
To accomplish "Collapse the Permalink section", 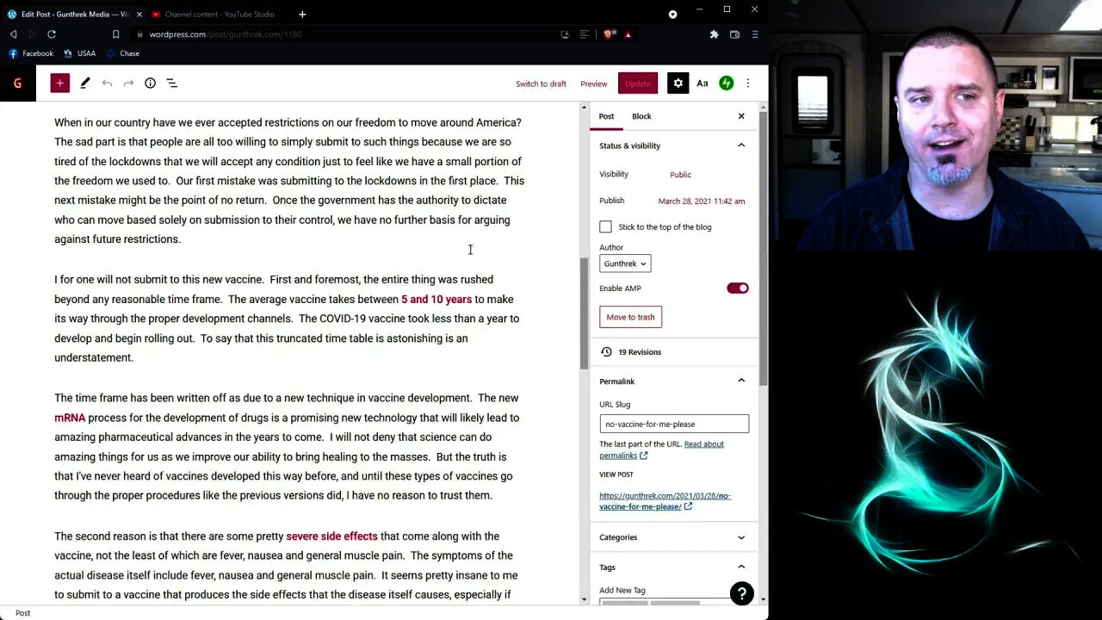I will pyautogui.click(x=741, y=381).
